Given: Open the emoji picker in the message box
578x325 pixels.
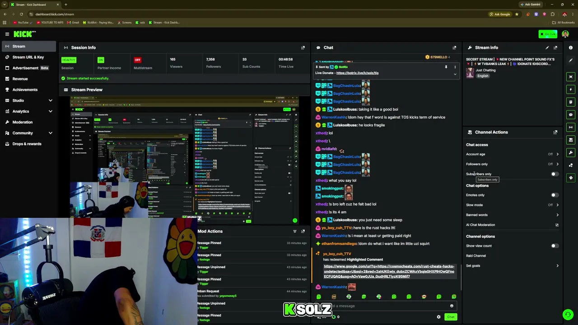Looking at the screenshot, I should pos(452,306).
